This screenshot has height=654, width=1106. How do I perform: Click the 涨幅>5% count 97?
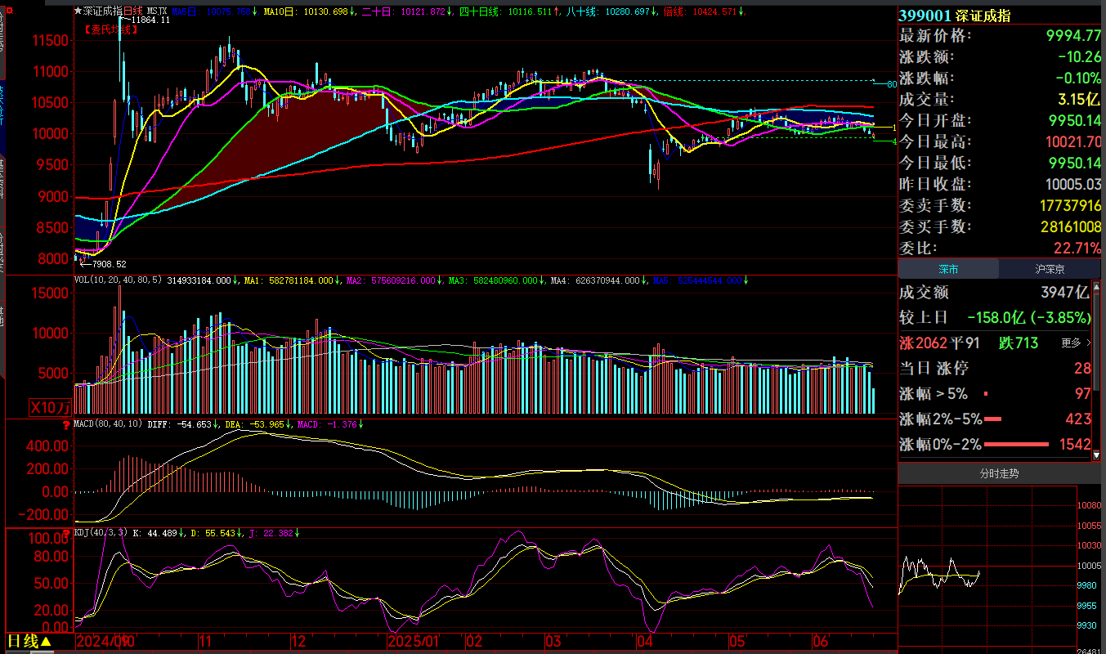[x=1081, y=394]
